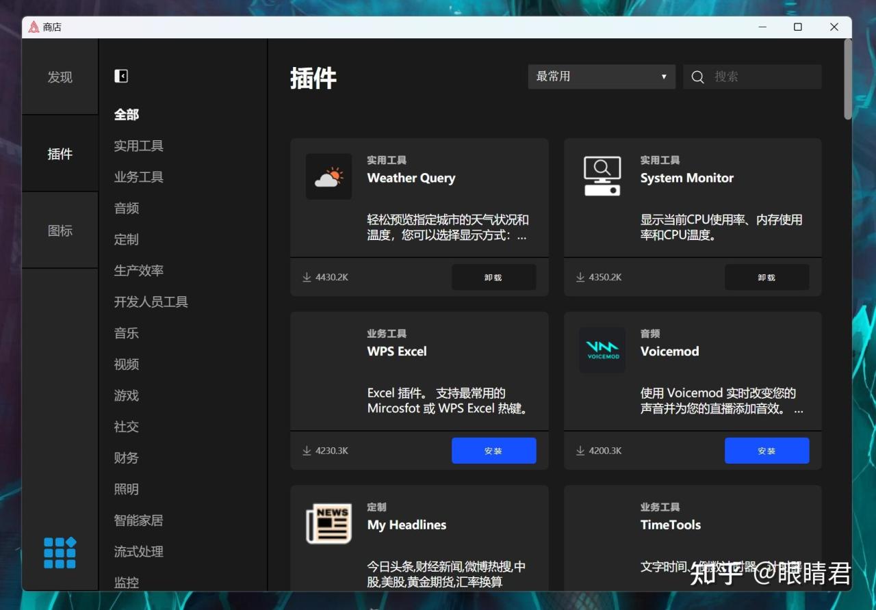Select the 监控 category

127,583
